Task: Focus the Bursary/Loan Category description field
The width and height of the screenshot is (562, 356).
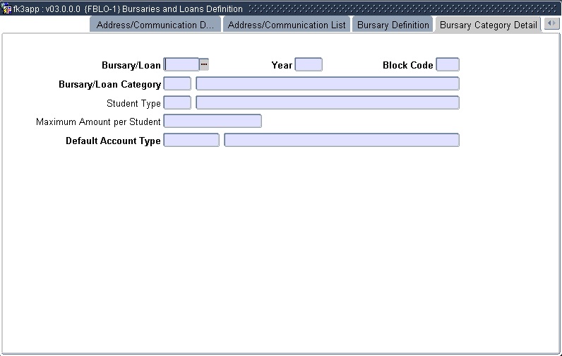Action: pos(327,83)
